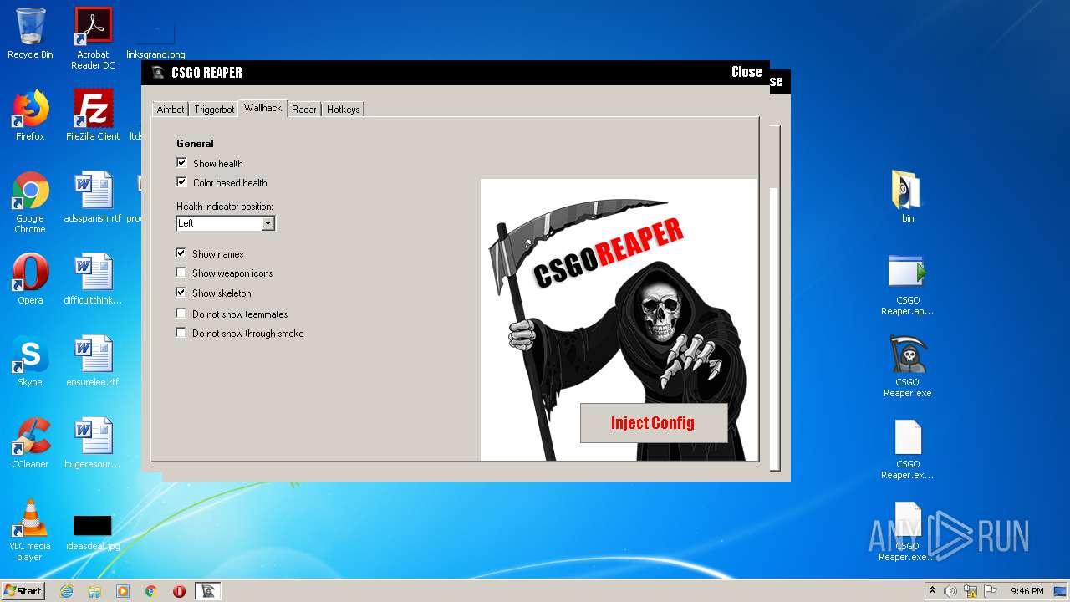
Task: Launch CSGO Reaper.exe with reaper icon
Action: click(x=908, y=367)
